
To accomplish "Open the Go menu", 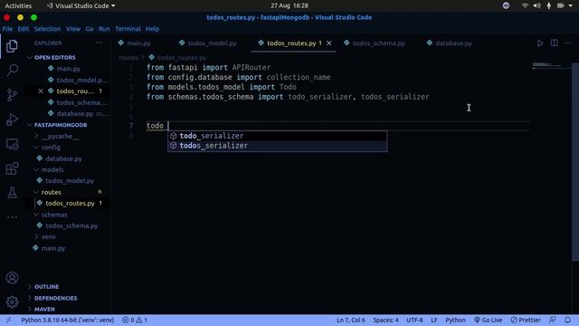I will (x=90, y=29).
